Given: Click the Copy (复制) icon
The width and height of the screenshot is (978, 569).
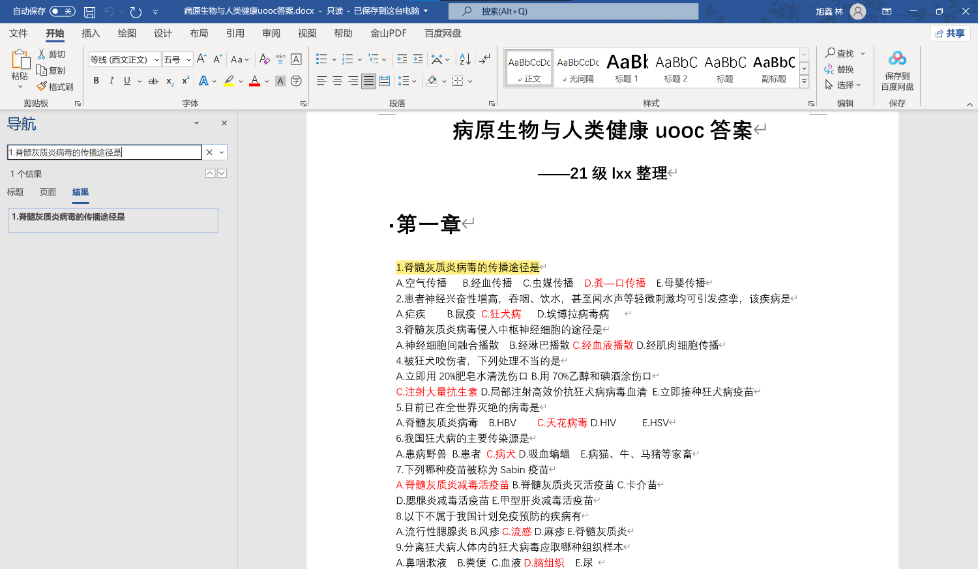Looking at the screenshot, I should pyautogui.click(x=42, y=70).
